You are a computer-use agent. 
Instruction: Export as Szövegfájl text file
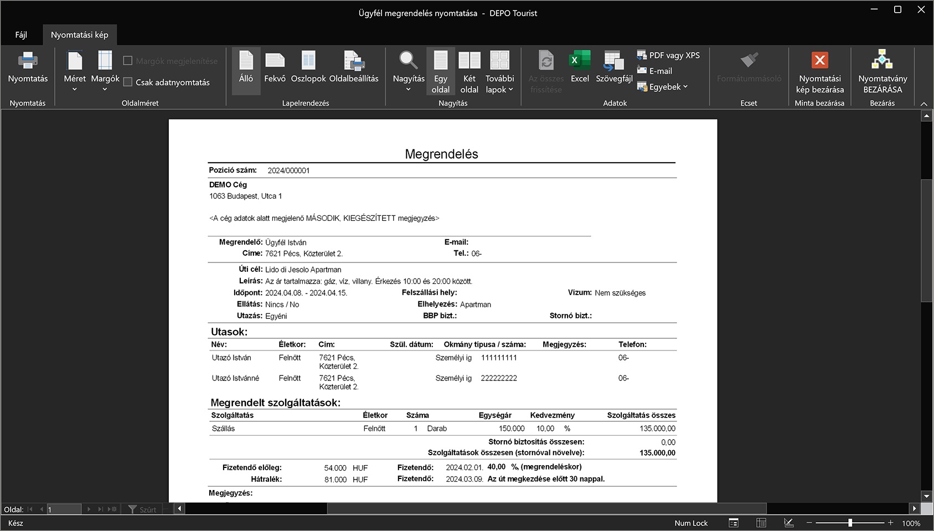click(614, 61)
